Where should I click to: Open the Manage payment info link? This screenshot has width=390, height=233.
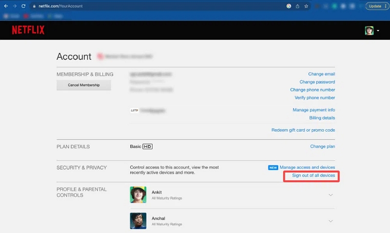[x=313, y=110]
